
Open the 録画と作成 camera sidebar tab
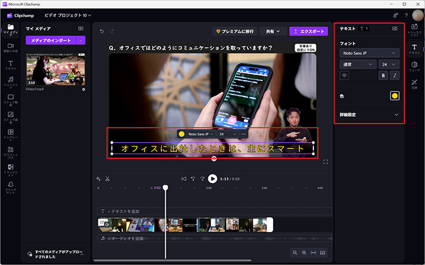click(11, 47)
